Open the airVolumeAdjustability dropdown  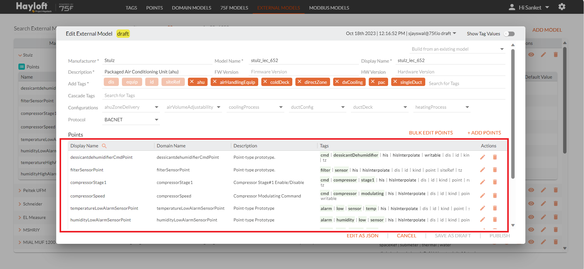click(193, 107)
